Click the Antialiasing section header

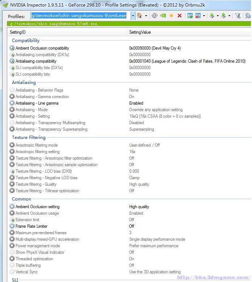pos(24,83)
